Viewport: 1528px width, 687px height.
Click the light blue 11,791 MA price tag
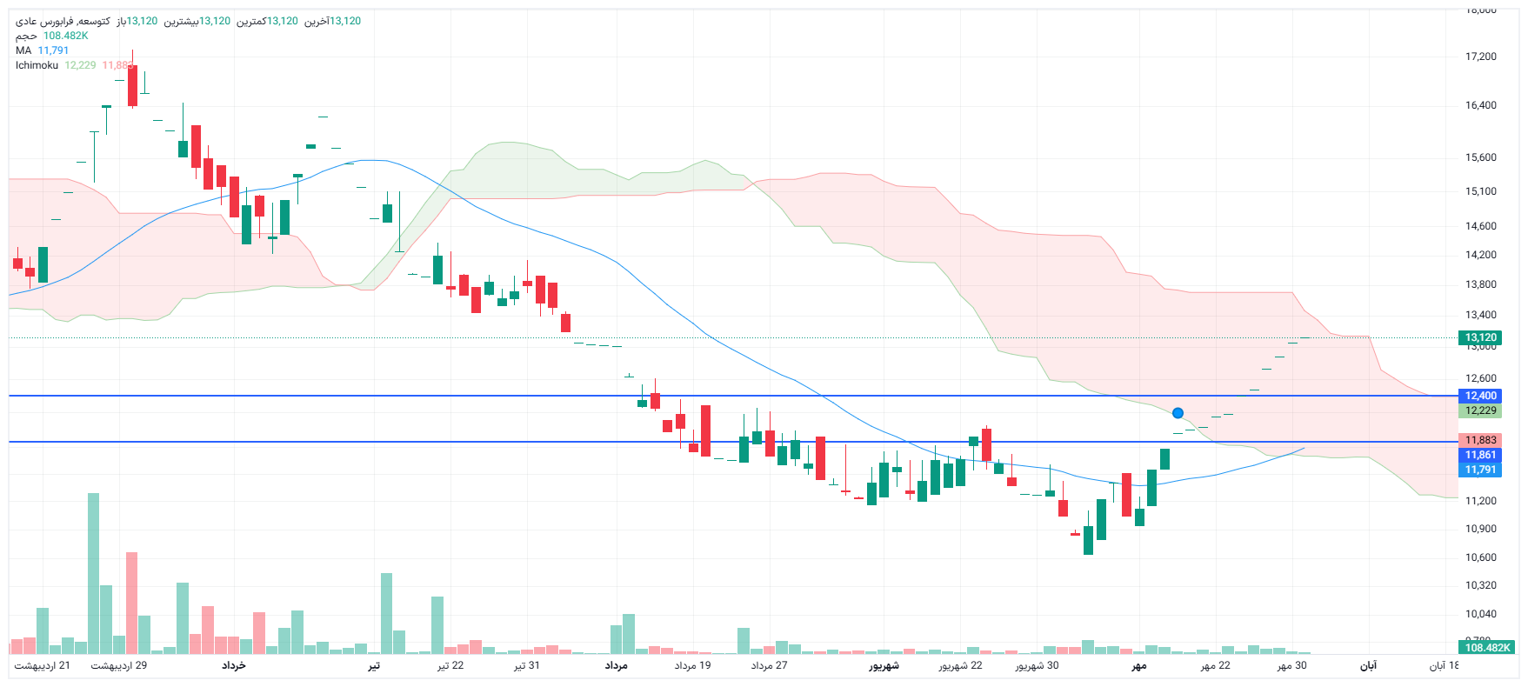click(1480, 470)
